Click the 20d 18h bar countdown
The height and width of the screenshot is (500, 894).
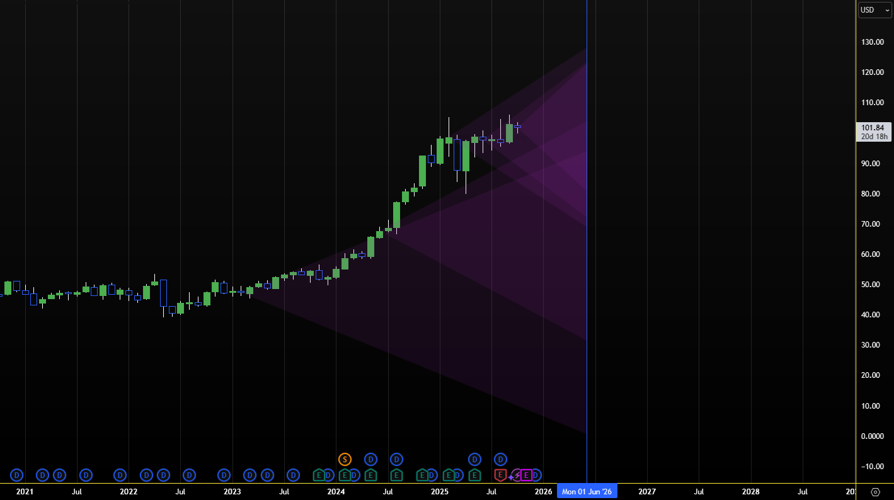[873, 137]
